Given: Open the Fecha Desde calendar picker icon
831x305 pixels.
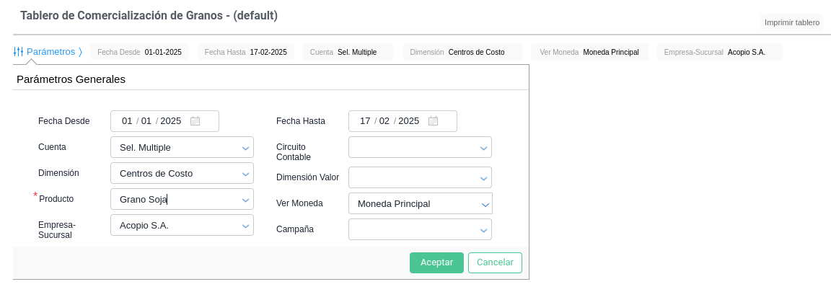Looking at the screenshot, I should click(x=195, y=121).
